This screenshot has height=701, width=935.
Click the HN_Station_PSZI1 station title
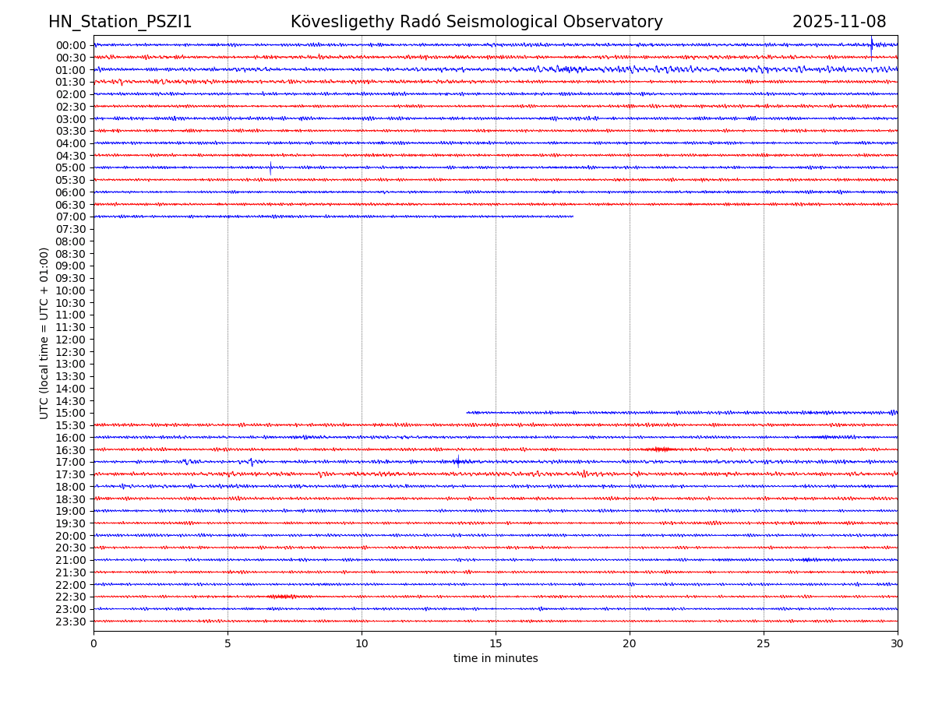coord(120,23)
